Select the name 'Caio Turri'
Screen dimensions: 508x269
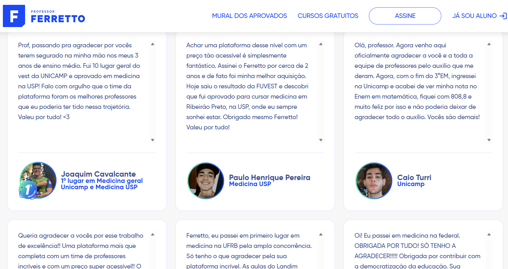tap(414, 178)
